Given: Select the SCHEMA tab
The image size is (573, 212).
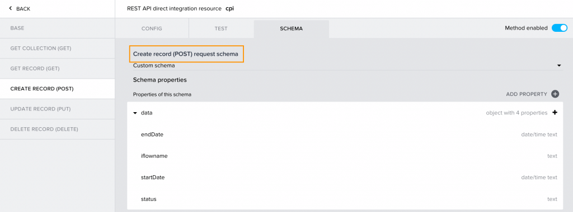Looking at the screenshot, I should pos(291,29).
